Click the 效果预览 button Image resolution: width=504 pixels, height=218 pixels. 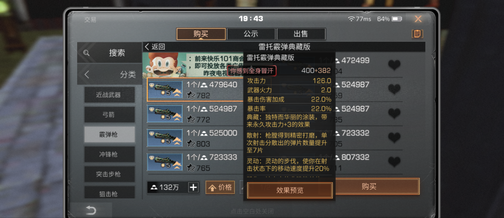pos(290,190)
